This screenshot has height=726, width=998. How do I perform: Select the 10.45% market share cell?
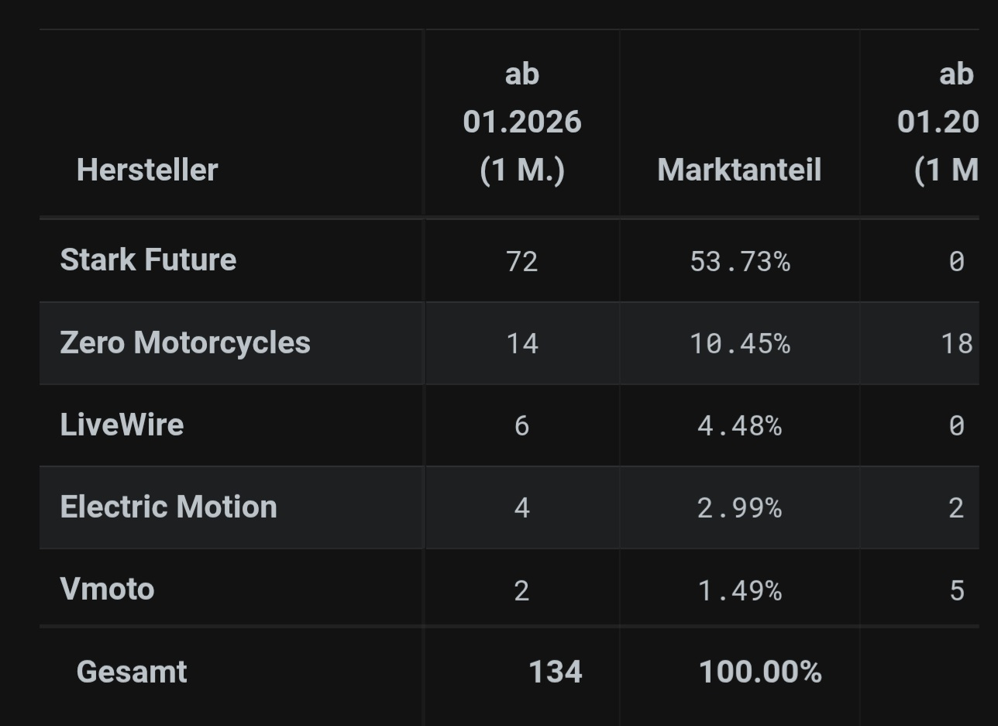(x=739, y=343)
